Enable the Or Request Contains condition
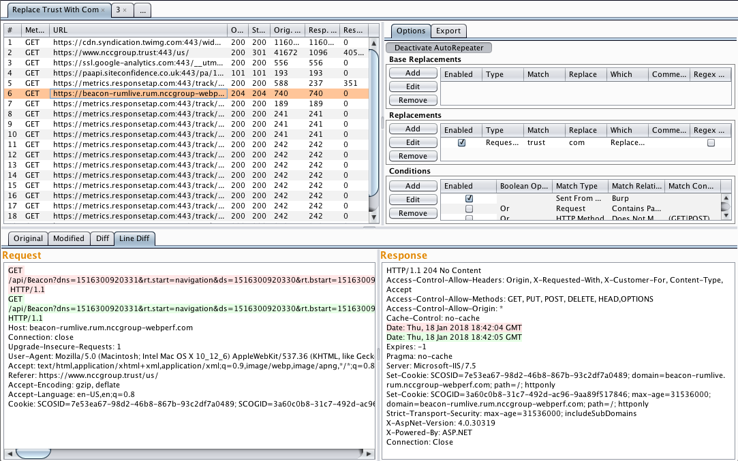This screenshot has height=461, width=738. click(469, 208)
